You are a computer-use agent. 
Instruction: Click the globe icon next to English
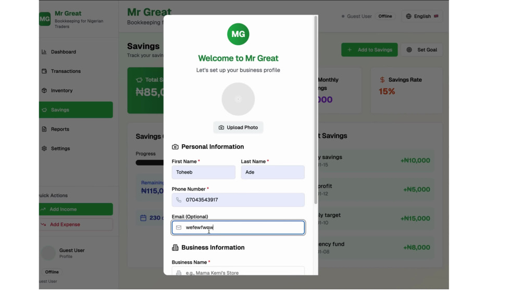[408, 16]
